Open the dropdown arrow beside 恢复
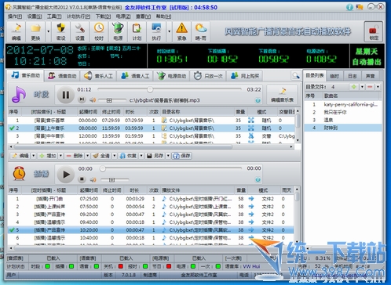Screen dimensions: 391x285 [x=141, y=156]
